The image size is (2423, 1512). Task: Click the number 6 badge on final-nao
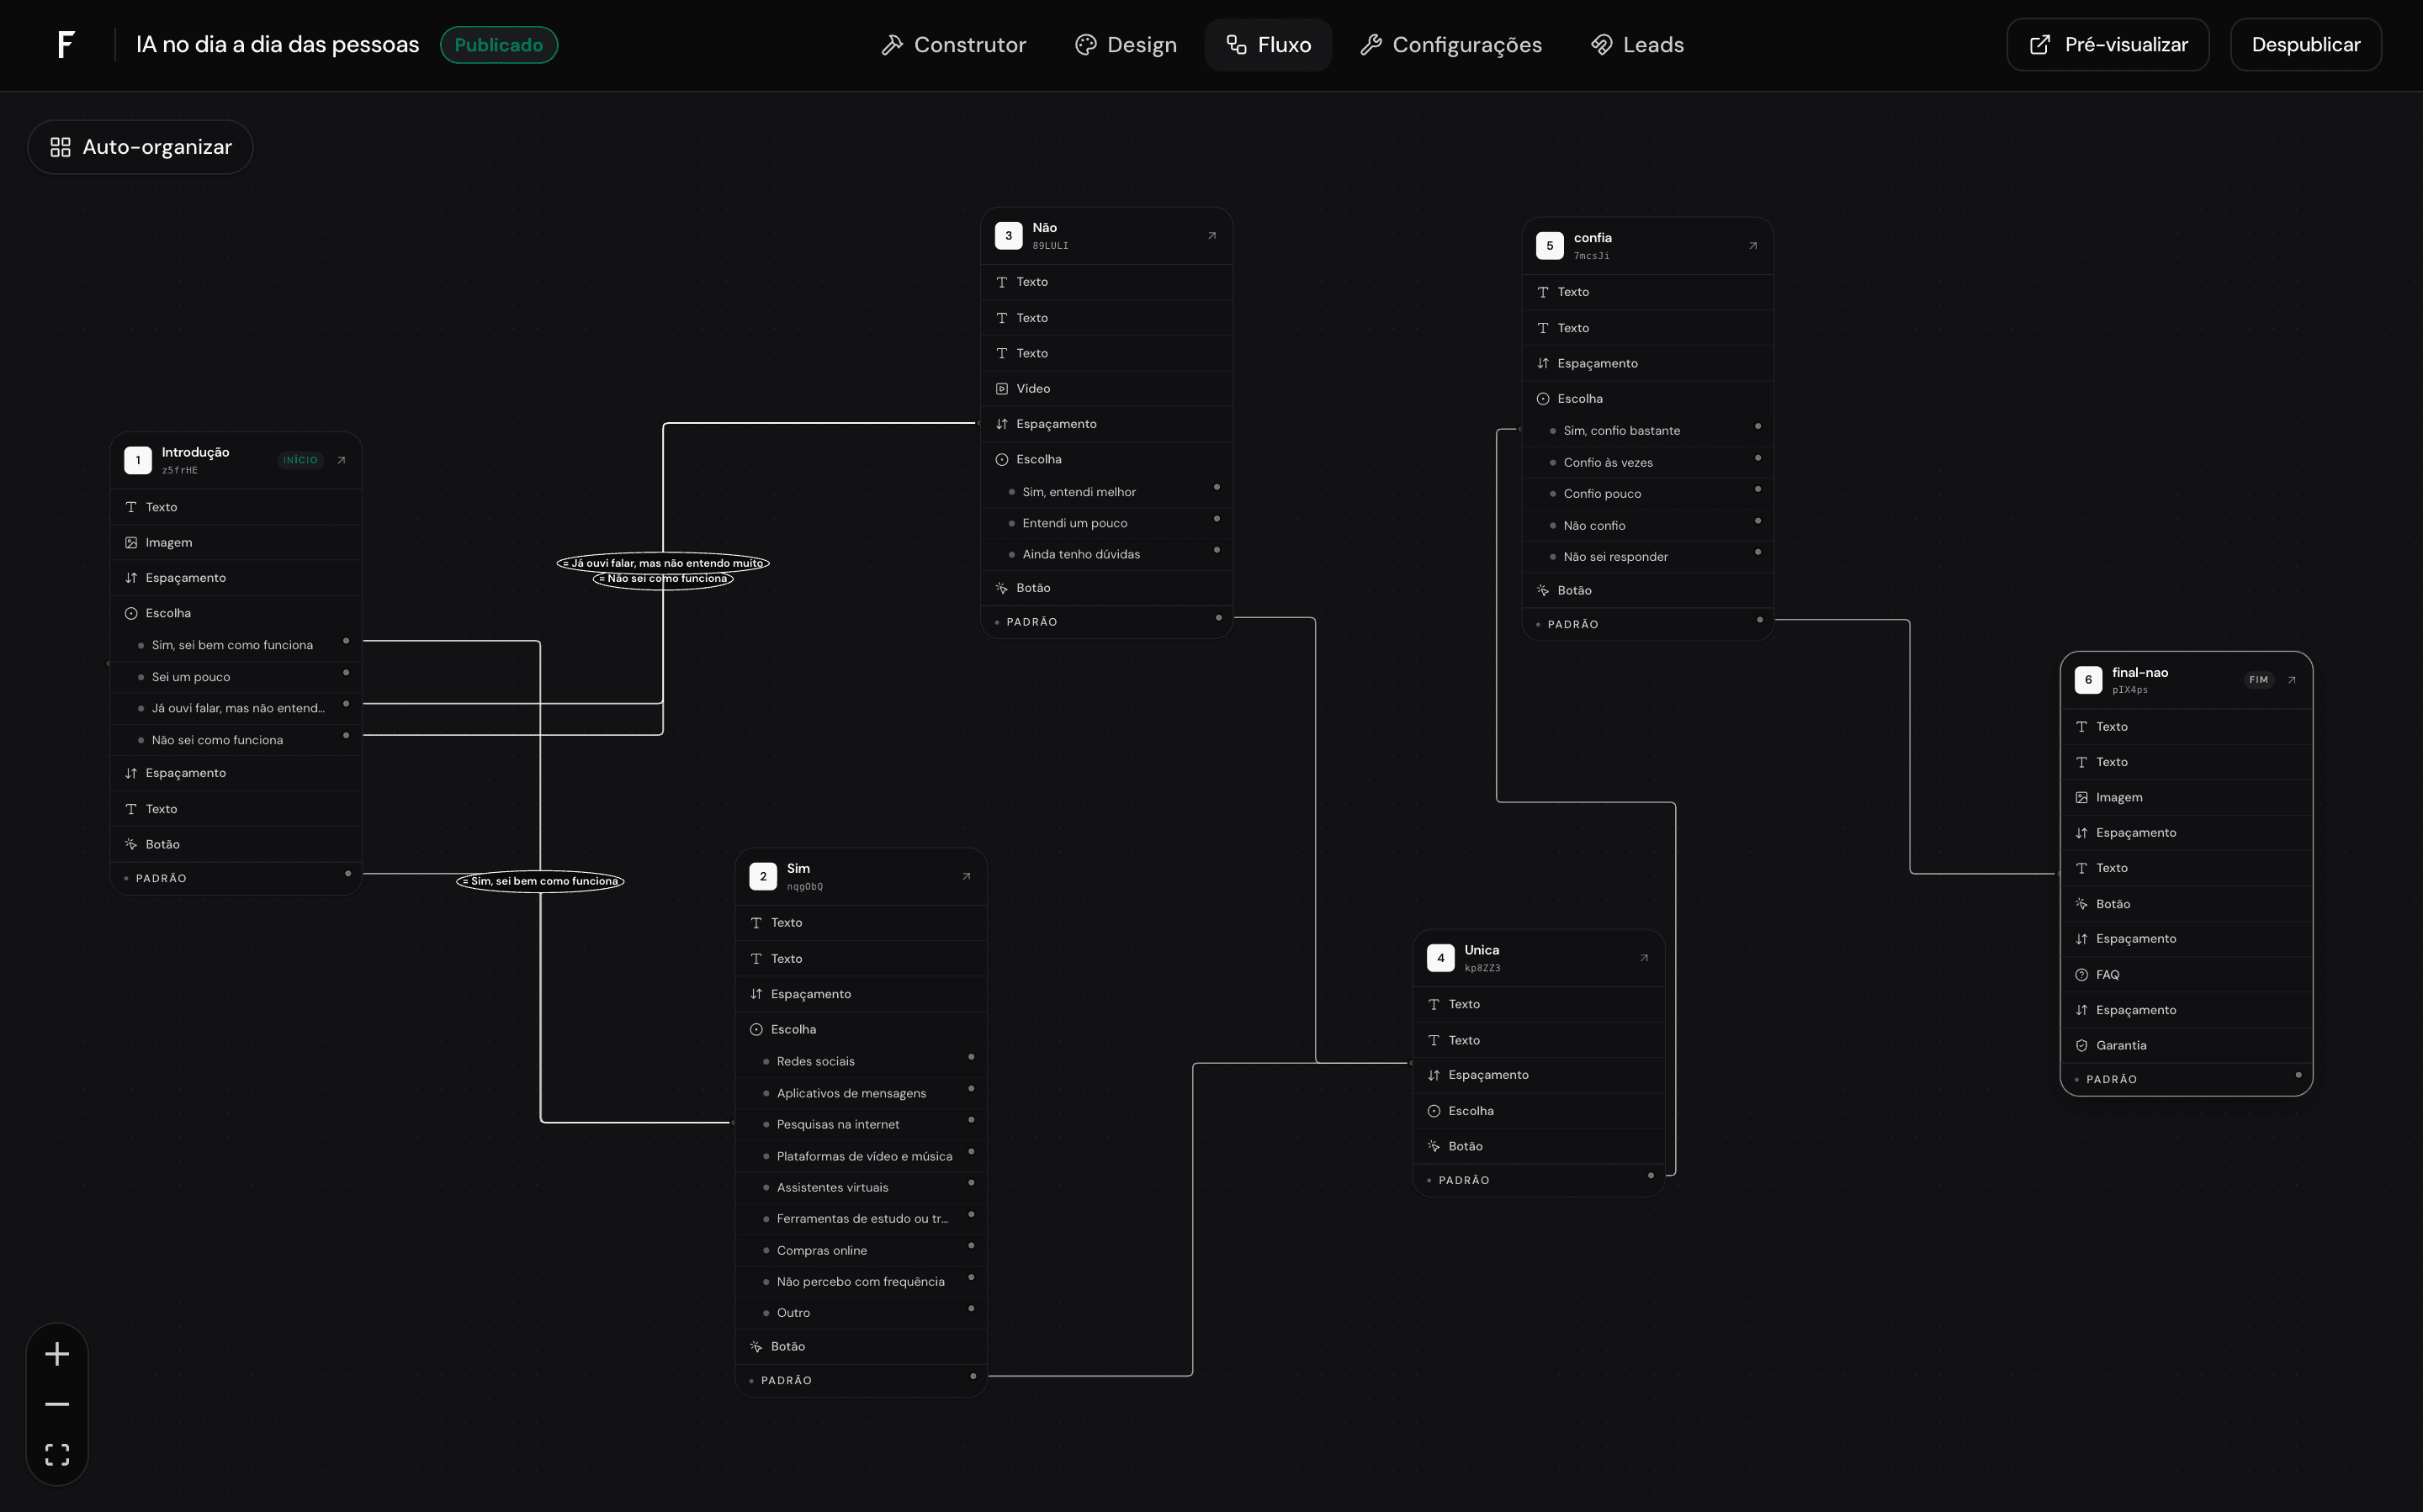[x=2089, y=680]
